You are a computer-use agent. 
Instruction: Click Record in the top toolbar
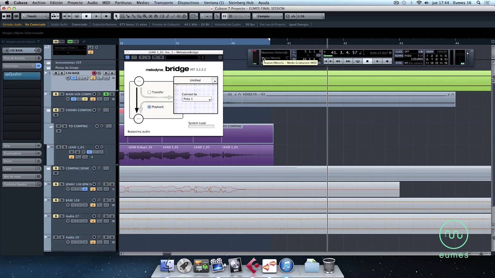tap(106, 16)
